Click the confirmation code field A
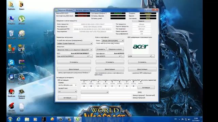 pos(84,88)
